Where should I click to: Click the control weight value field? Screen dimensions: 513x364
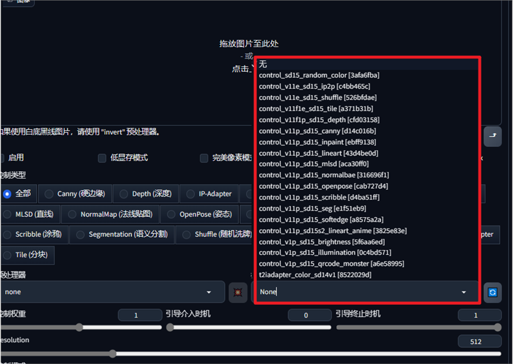pos(140,315)
